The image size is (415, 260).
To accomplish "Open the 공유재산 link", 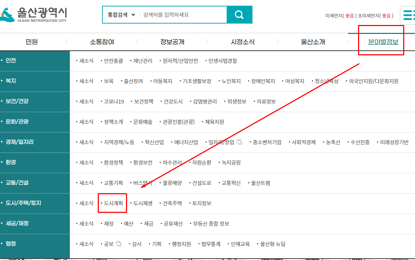I will 173,224.
